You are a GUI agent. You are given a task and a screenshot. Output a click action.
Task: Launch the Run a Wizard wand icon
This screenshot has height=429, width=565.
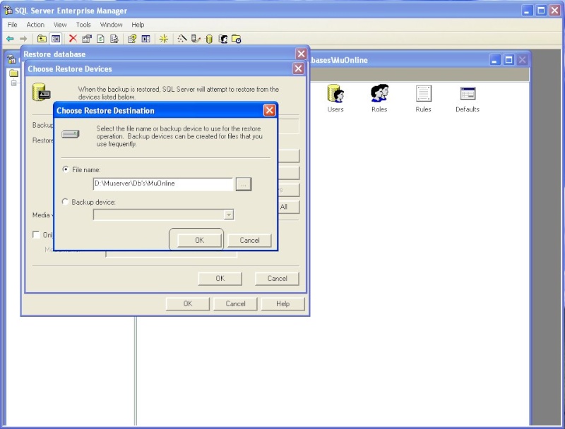coord(182,39)
